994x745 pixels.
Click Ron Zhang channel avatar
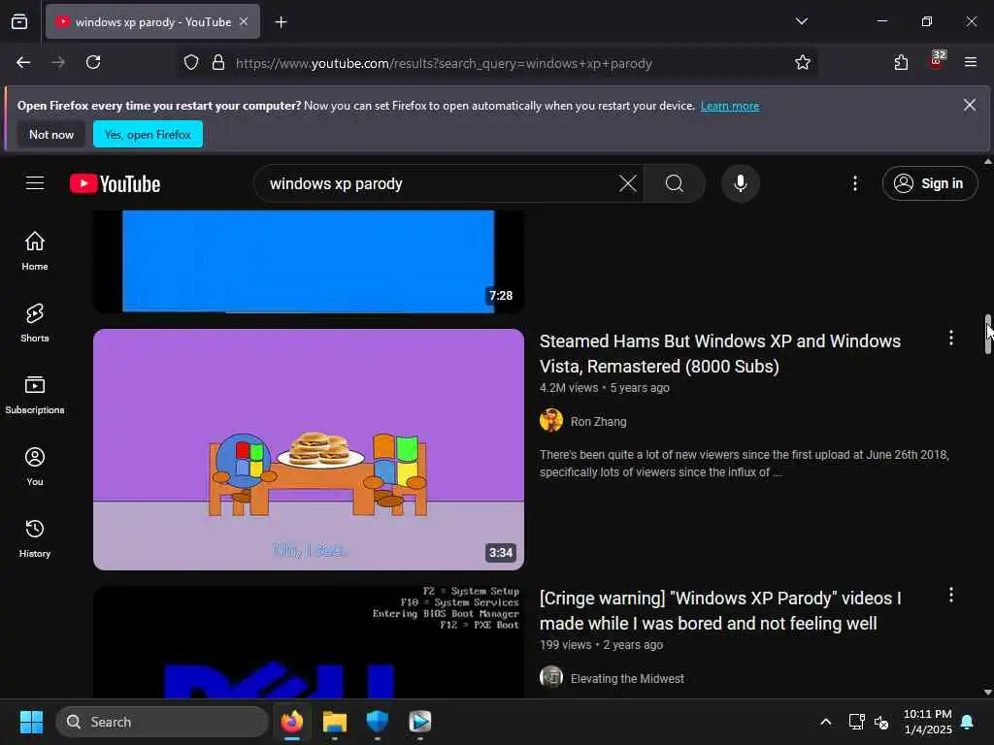coord(551,421)
